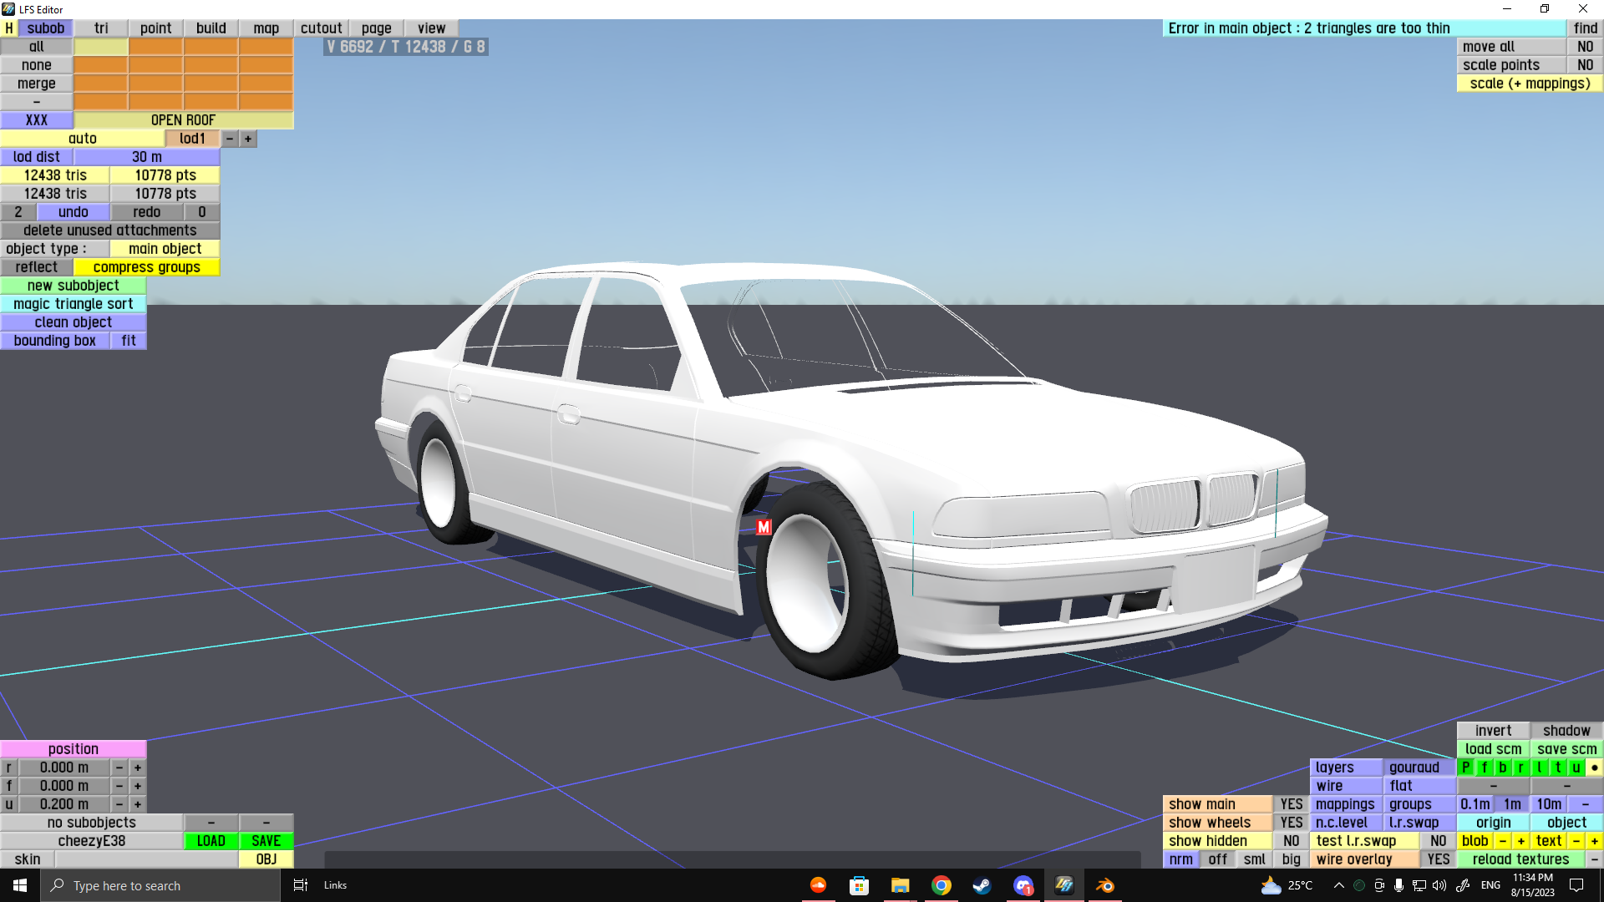Open the main object type selector
The width and height of the screenshot is (1604, 902).
tap(165, 249)
